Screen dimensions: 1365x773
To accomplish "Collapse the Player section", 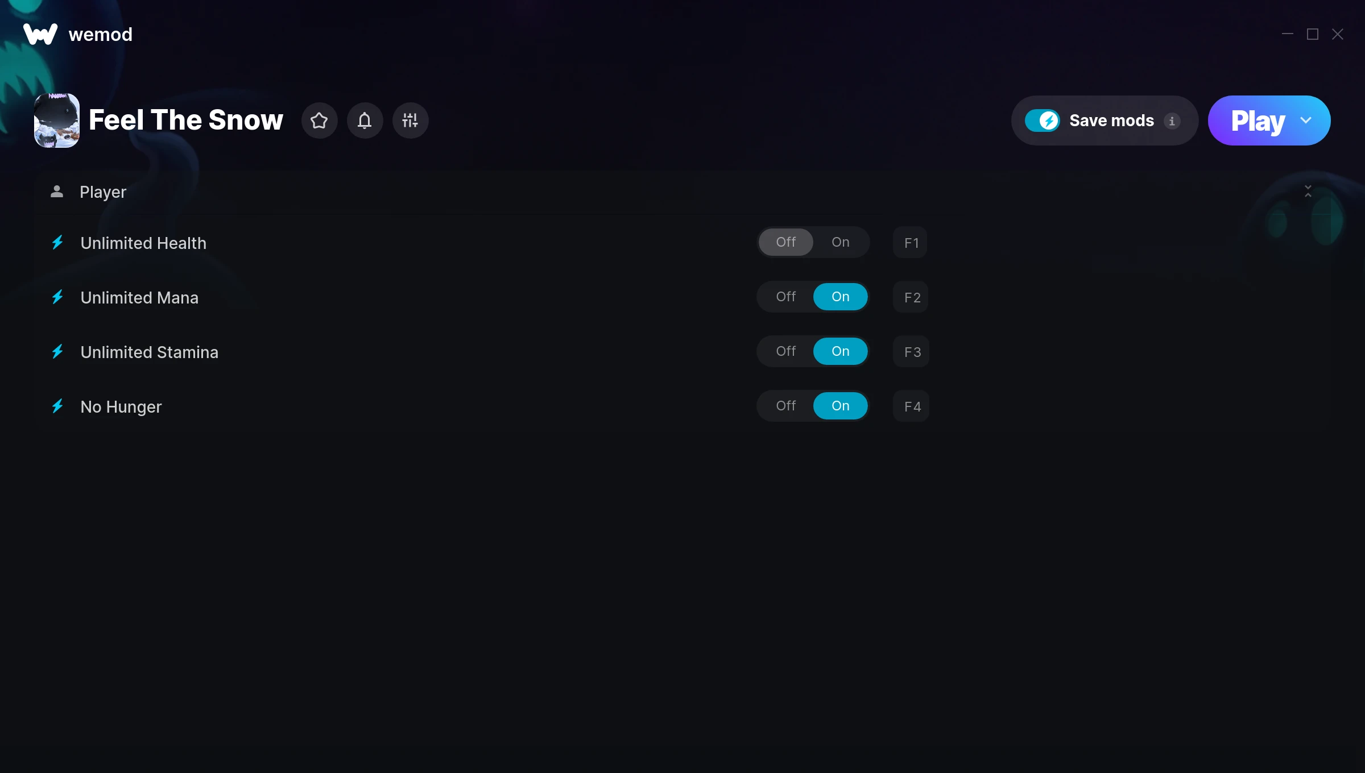I will [x=1308, y=192].
